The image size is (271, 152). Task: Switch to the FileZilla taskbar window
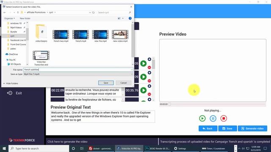pos(101,148)
